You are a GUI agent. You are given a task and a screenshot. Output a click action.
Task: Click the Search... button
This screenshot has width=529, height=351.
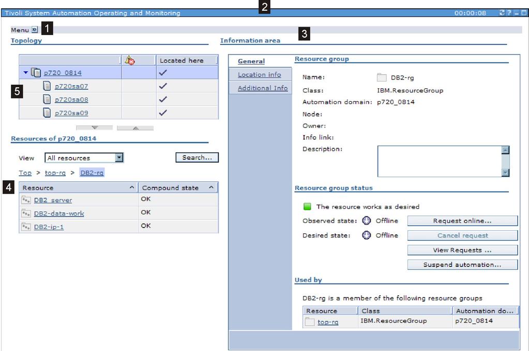[x=197, y=157]
